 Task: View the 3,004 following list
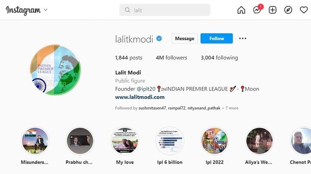[219, 58]
